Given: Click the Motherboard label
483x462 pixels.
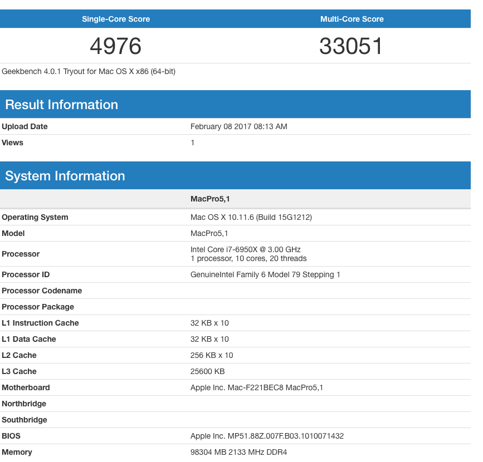Looking at the screenshot, I should point(26,387).
